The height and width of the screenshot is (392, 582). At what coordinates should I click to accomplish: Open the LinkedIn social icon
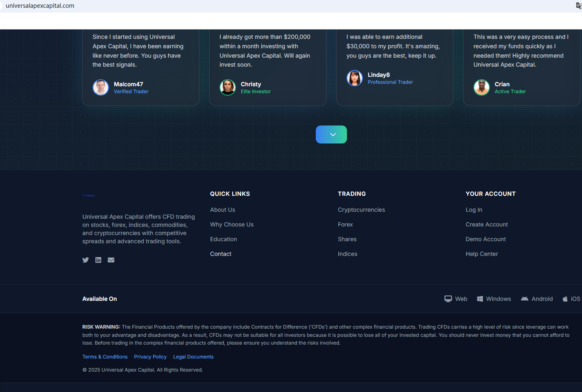[x=98, y=260]
